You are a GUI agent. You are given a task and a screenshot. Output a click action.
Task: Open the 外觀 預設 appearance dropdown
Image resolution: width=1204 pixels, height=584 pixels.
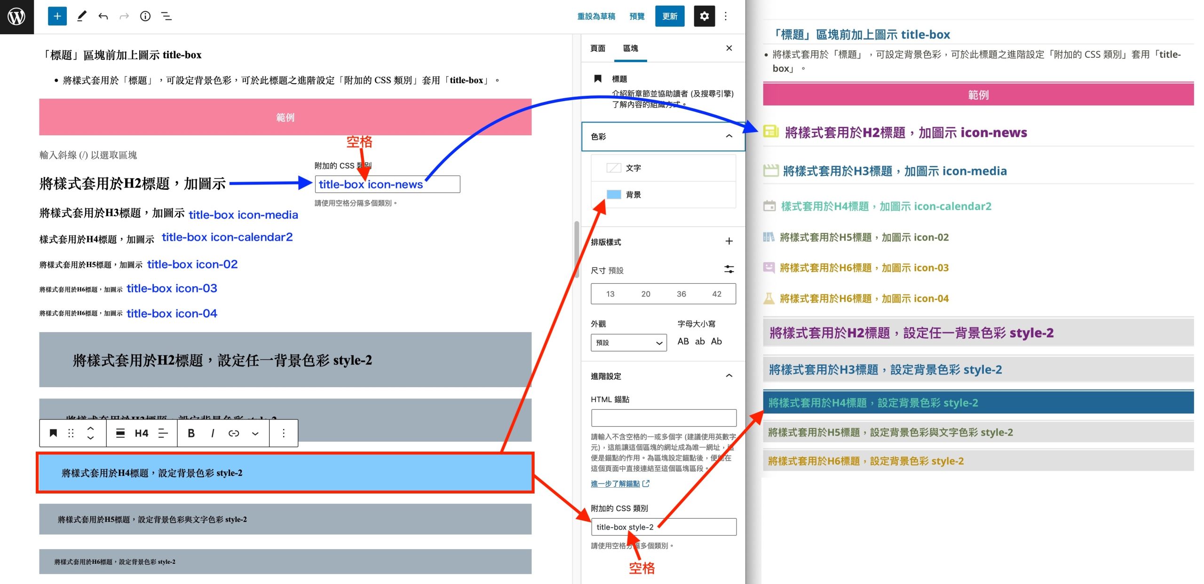click(628, 343)
